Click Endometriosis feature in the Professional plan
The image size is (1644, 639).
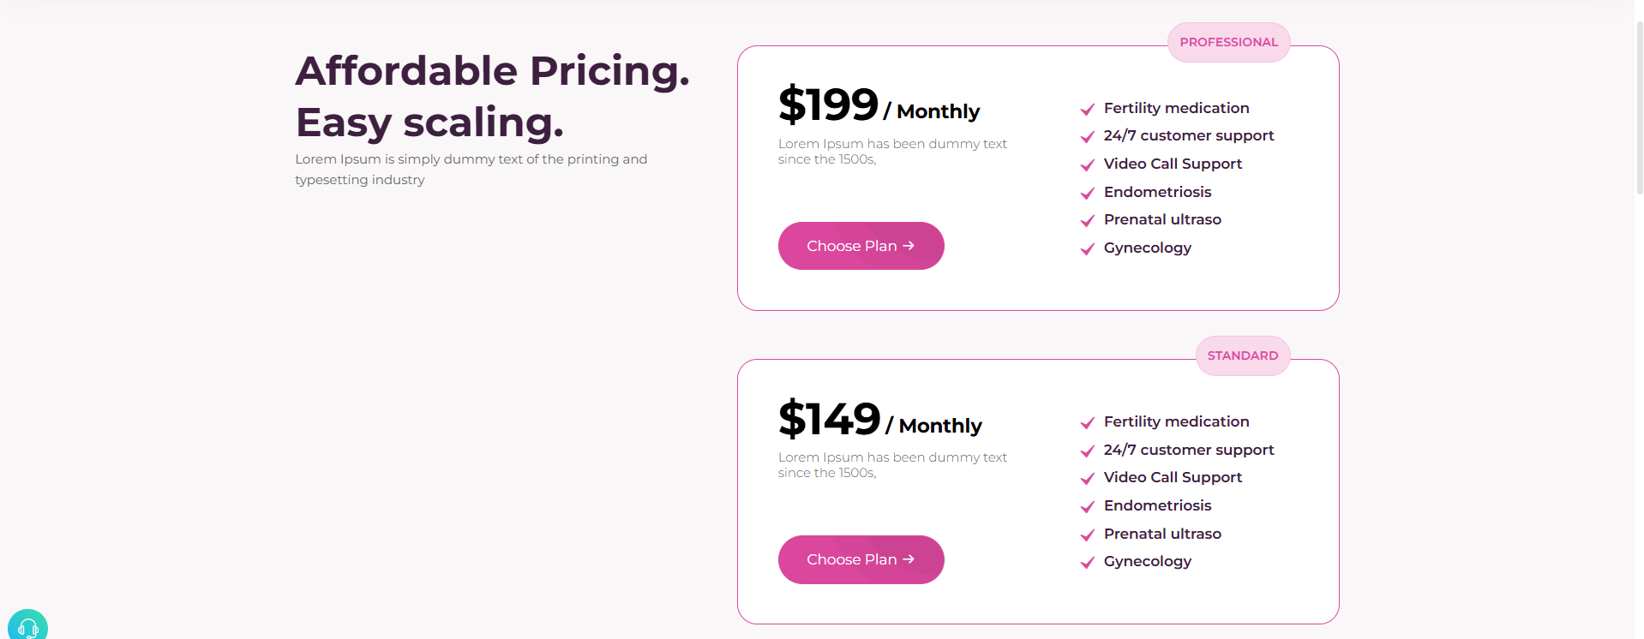(x=1157, y=192)
